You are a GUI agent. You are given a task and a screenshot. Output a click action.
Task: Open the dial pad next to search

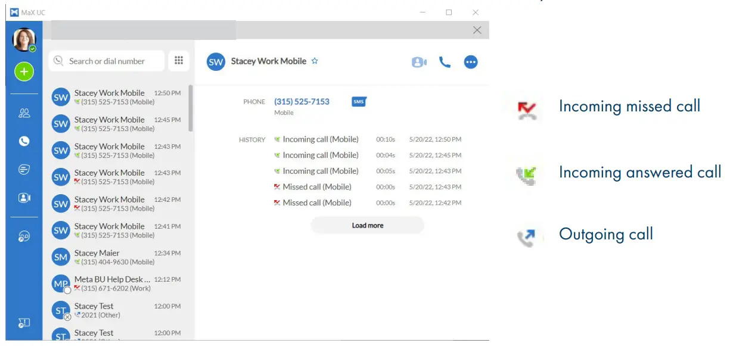point(178,61)
